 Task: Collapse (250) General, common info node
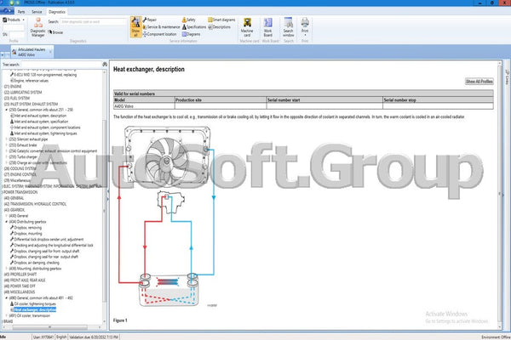tap(6, 110)
